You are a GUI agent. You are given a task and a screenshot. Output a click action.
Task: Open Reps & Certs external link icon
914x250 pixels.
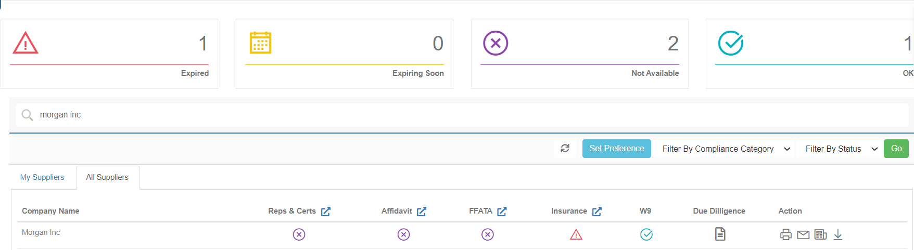(x=326, y=212)
